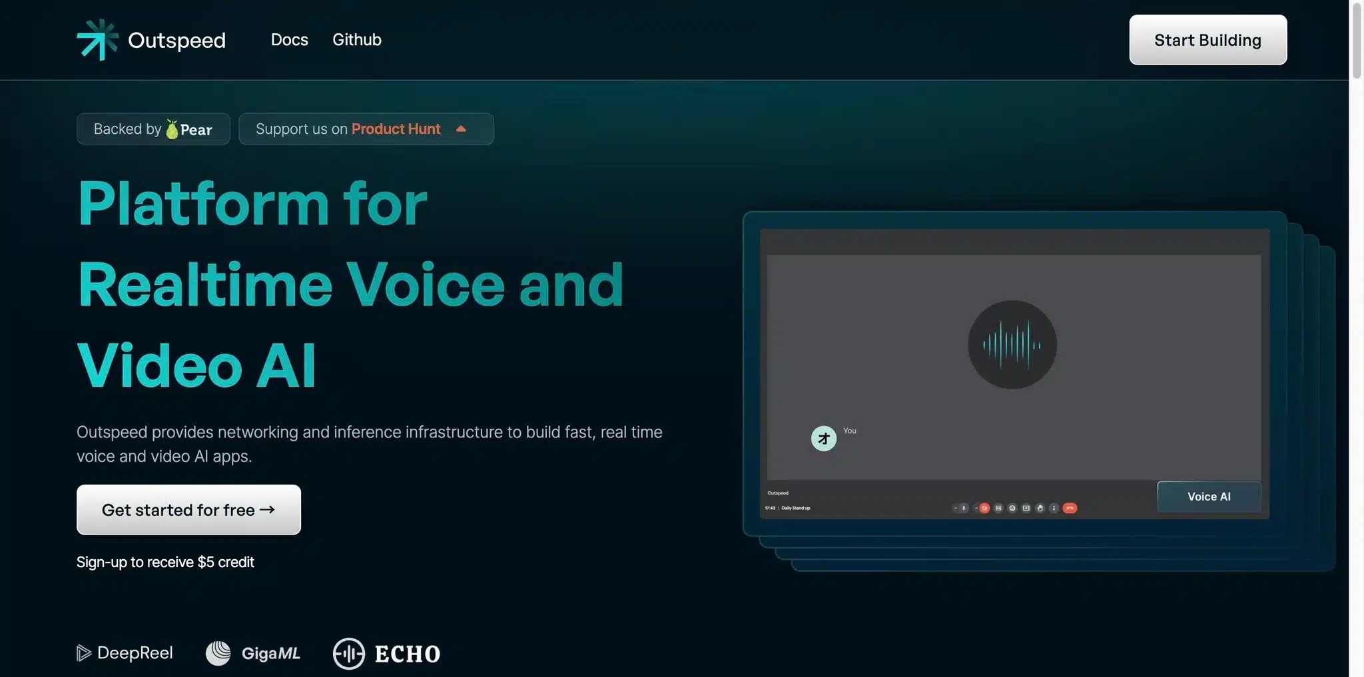The height and width of the screenshot is (677, 1364).
Task: Click the Outspeed brand name
Action: pyautogui.click(x=176, y=40)
